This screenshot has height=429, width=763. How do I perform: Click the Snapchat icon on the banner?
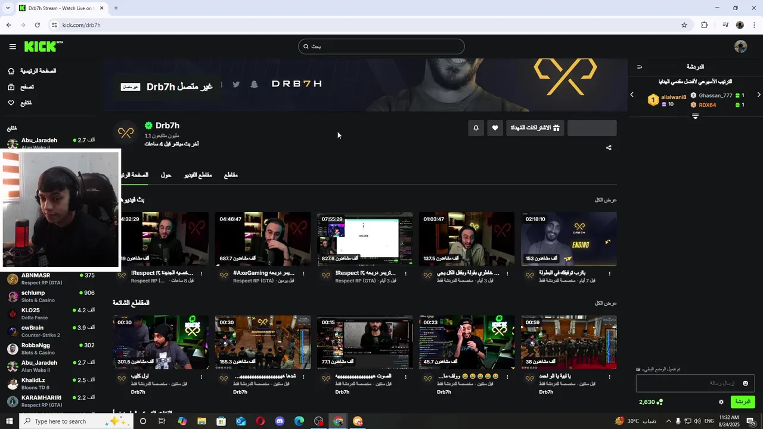pos(255,84)
